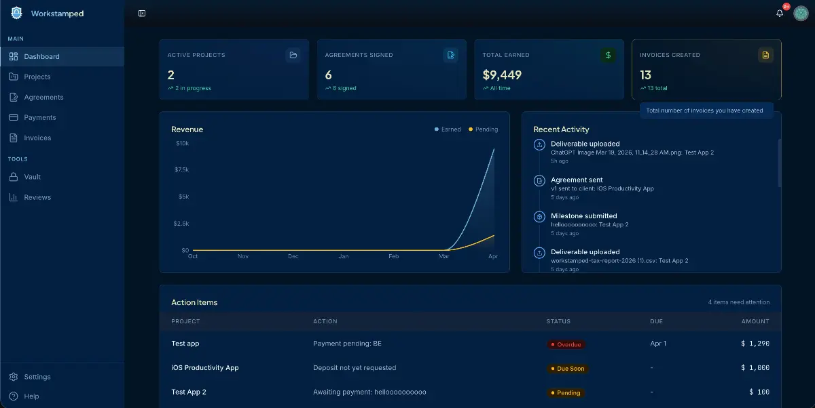This screenshot has height=408, width=815.
Task: Click the Deliverable uploaded activity icon at top
Action: [x=539, y=144]
